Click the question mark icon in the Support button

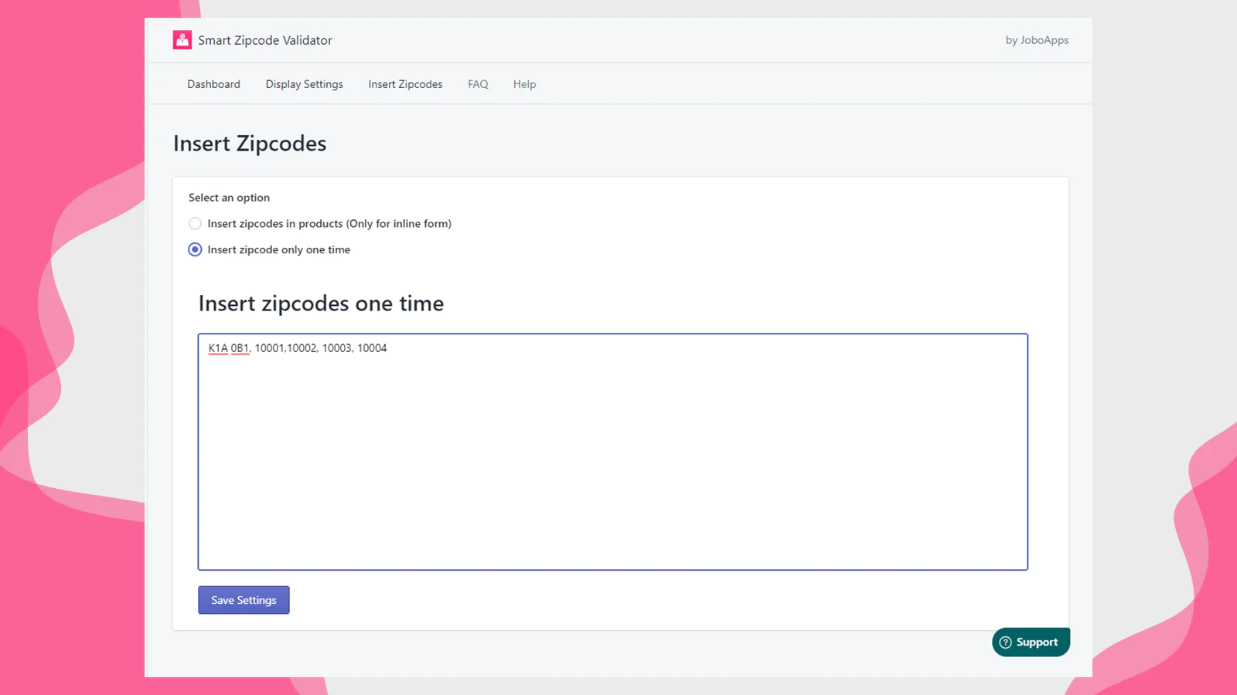tap(1005, 642)
